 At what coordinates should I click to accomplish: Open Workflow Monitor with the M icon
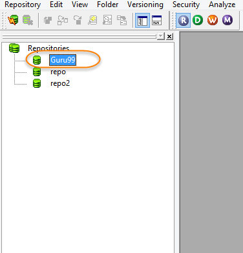(227, 20)
